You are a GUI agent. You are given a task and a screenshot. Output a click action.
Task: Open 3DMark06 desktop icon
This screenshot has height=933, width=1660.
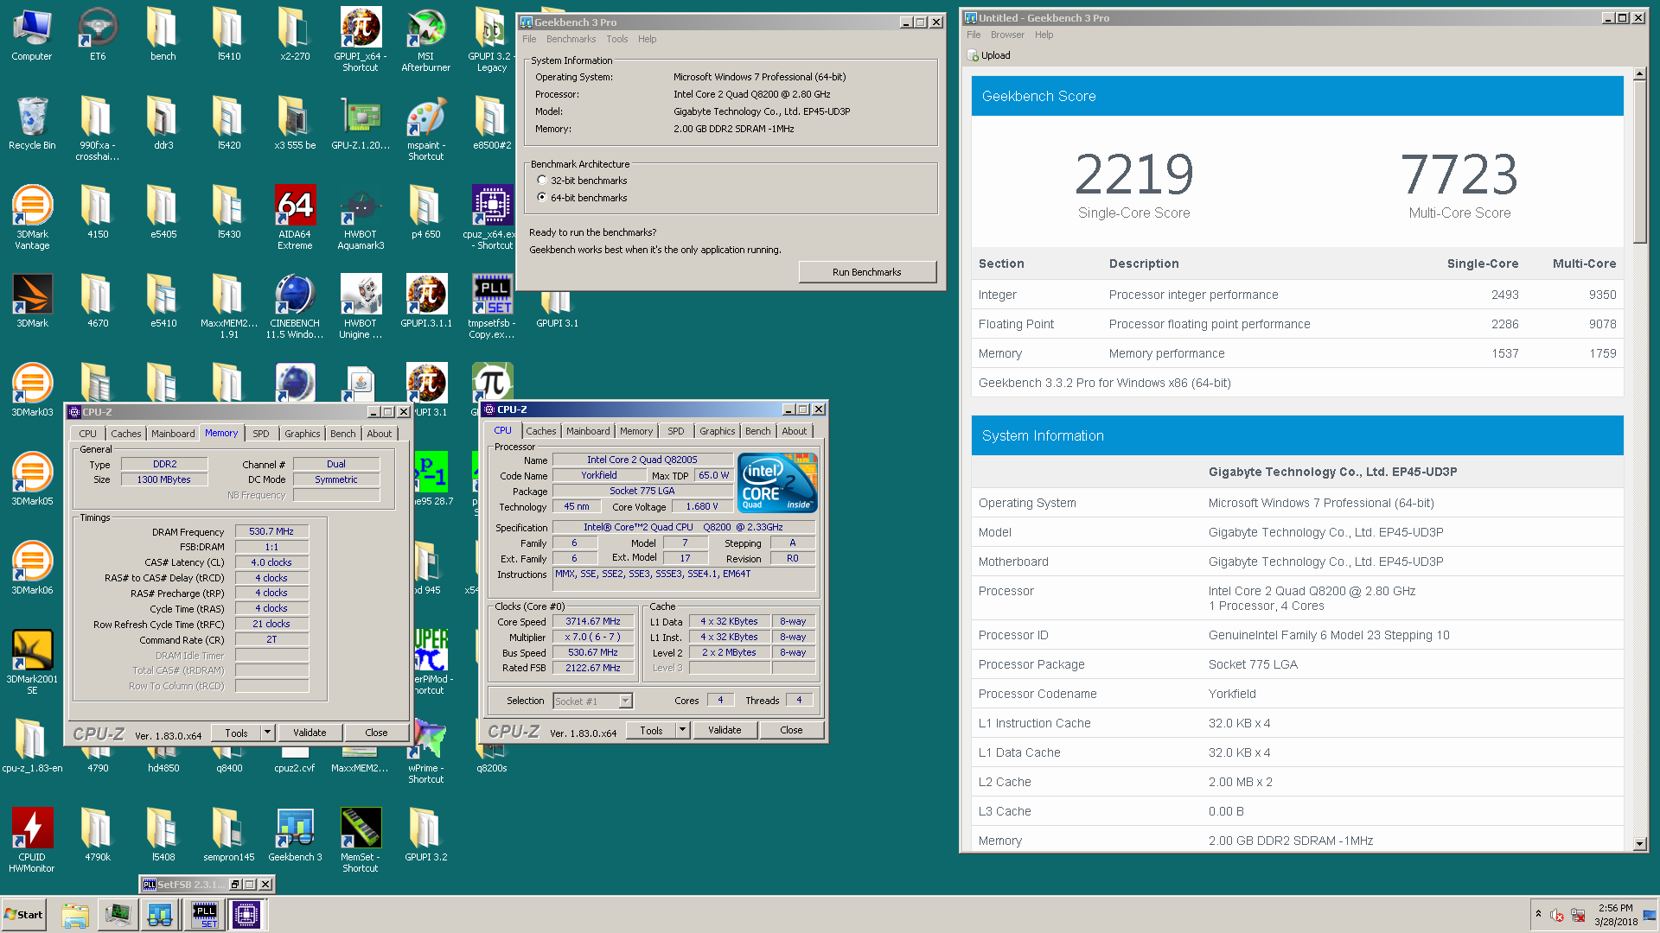(x=32, y=568)
